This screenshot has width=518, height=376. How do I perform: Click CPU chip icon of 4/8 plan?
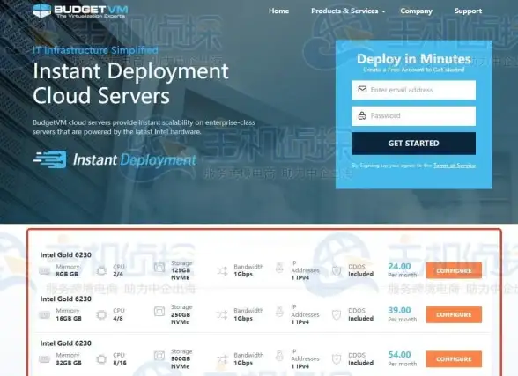101,315
